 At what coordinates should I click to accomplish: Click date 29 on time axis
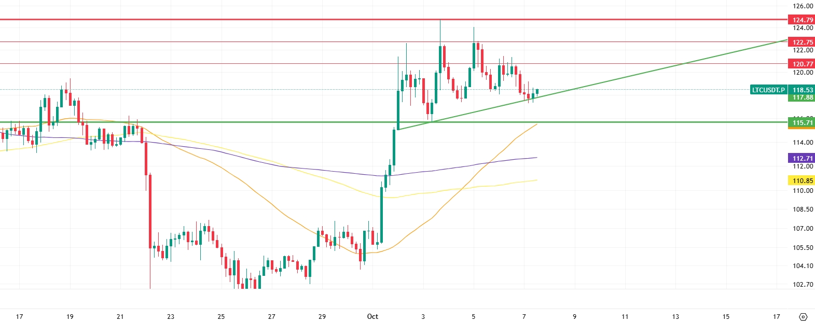[x=322, y=316]
